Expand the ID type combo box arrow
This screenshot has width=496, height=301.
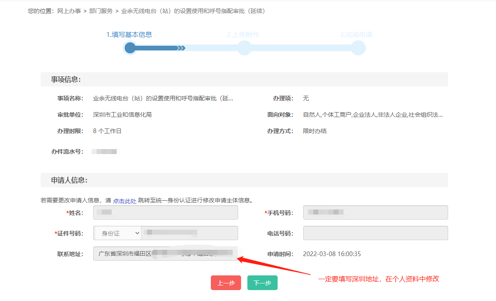click(x=136, y=233)
